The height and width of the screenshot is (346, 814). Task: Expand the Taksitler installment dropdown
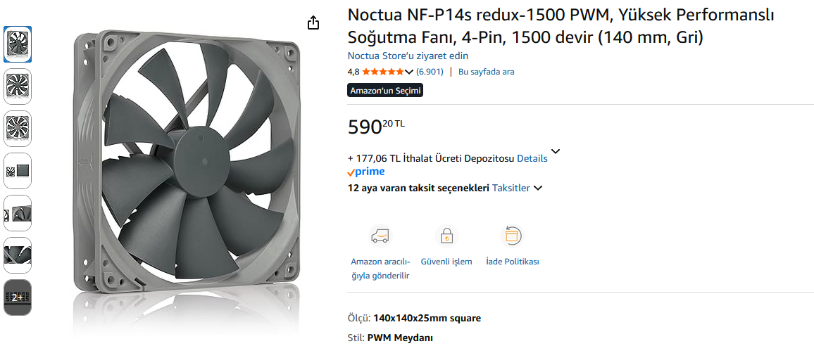click(x=537, y=188)
